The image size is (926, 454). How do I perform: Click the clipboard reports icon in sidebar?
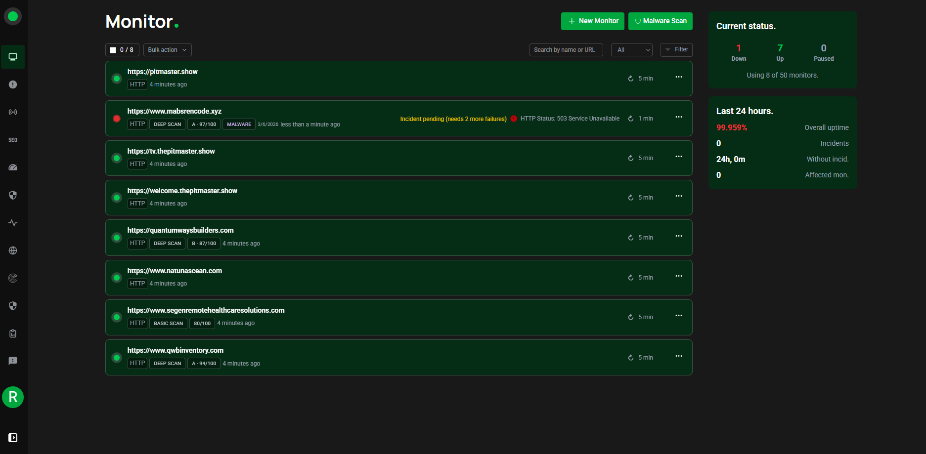(13, 333)
